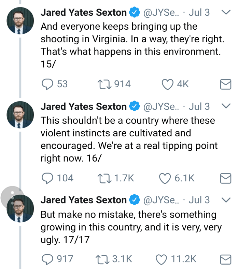The width and height of the screenshot is (239, 269).
Task: Retweet the 16/ tweet with 1.7K retweets
Action: [103, 178]
